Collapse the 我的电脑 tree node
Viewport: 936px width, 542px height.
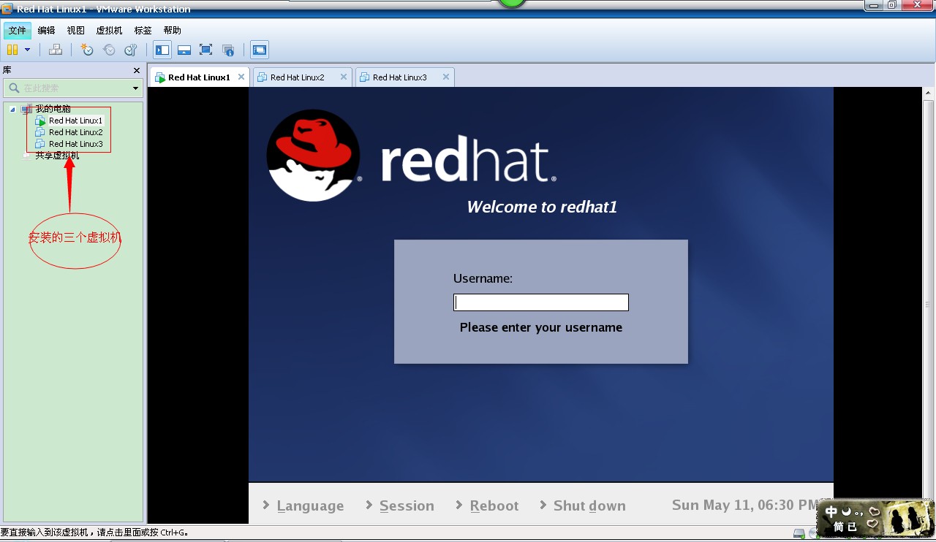pyautogui.click(x=12, y=109)
